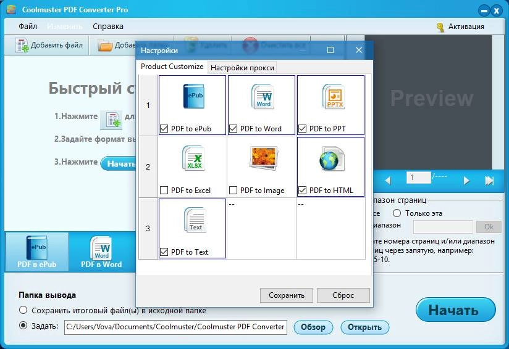This screenshot has width=509, height=349.
Task: Jump to last preview page
Action: (x=489, y=181)
